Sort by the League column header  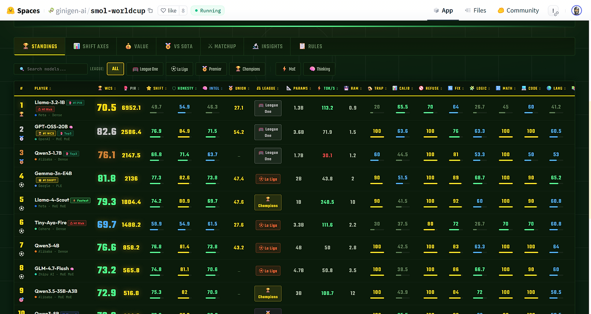coord(268,88)
